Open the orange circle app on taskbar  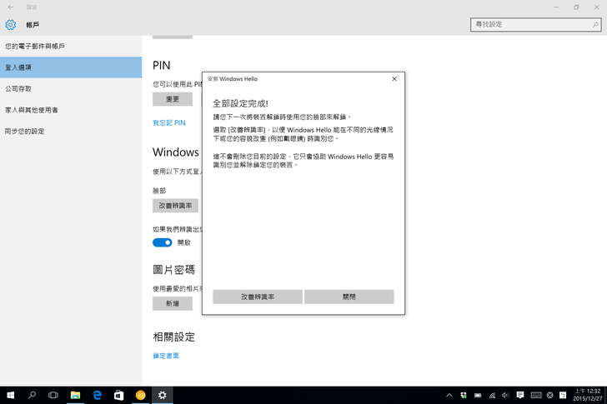[x=141, y=395]
